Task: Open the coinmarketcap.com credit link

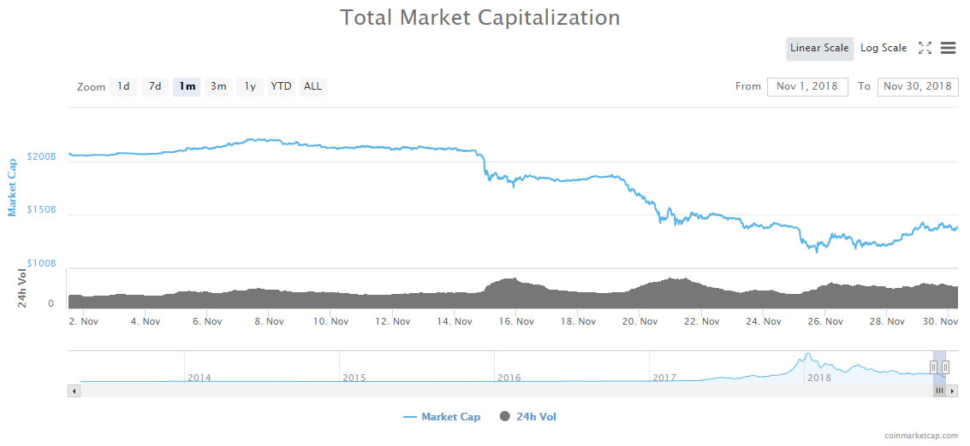Action: coord(921,436)
